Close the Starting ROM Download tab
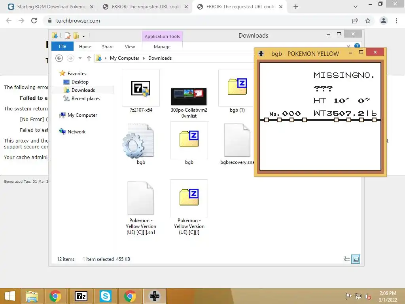 (x=92, y=7)
